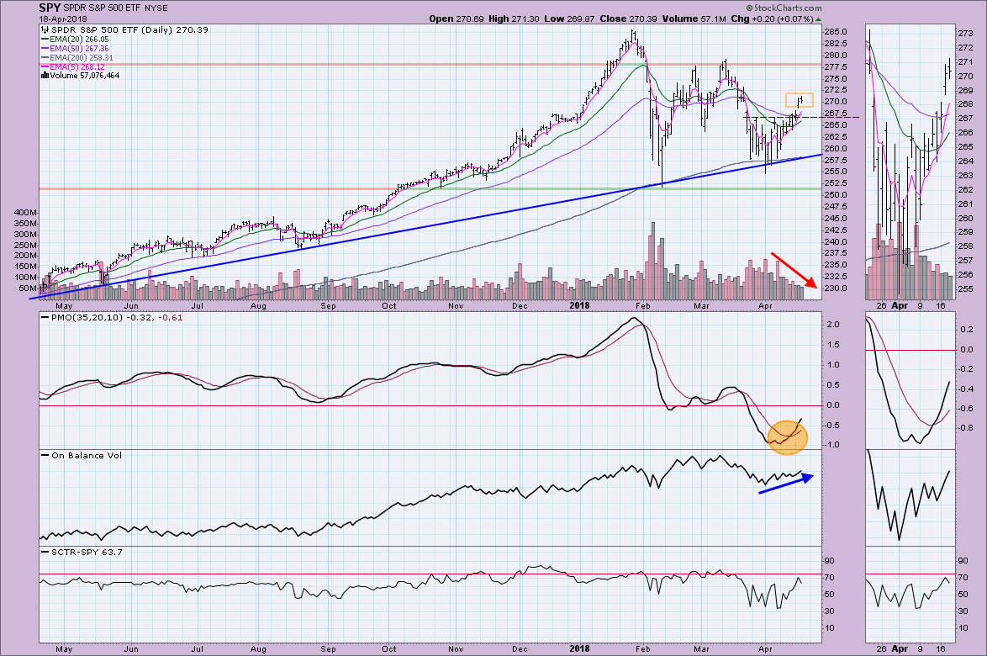Click the 'PMO(35,20,10)' indicator label
This screenshot has height=656, width=987.
tap(87, 317)
